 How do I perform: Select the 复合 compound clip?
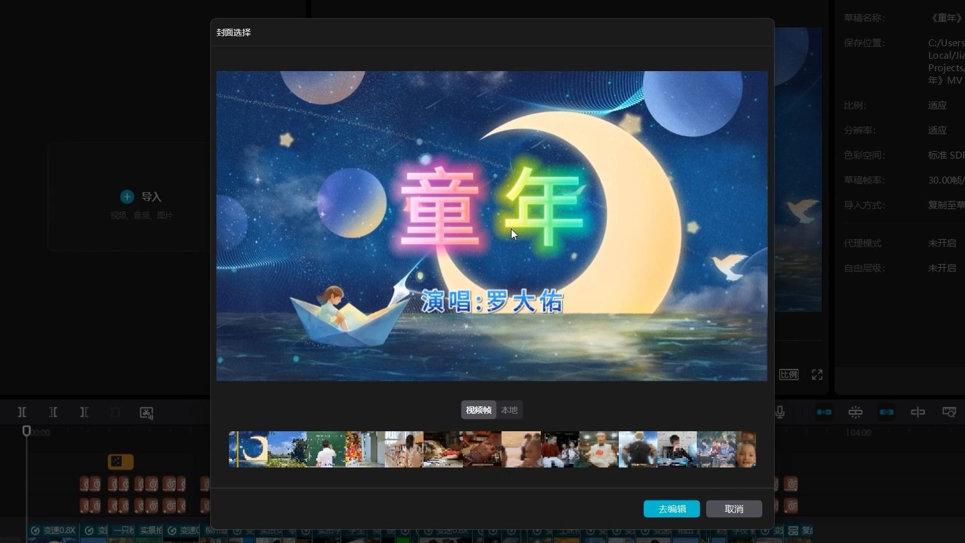[801, 530]
